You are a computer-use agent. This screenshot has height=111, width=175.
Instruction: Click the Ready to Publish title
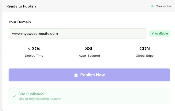click(x=21, y=6)
